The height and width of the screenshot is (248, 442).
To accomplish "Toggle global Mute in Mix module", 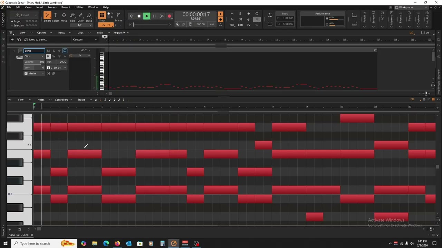I will click(x=232, y=14).
